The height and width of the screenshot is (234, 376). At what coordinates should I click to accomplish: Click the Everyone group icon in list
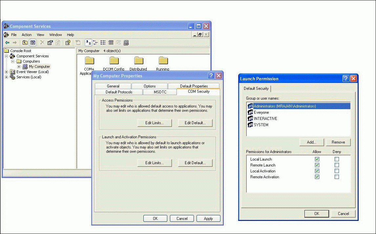(250, 112)
